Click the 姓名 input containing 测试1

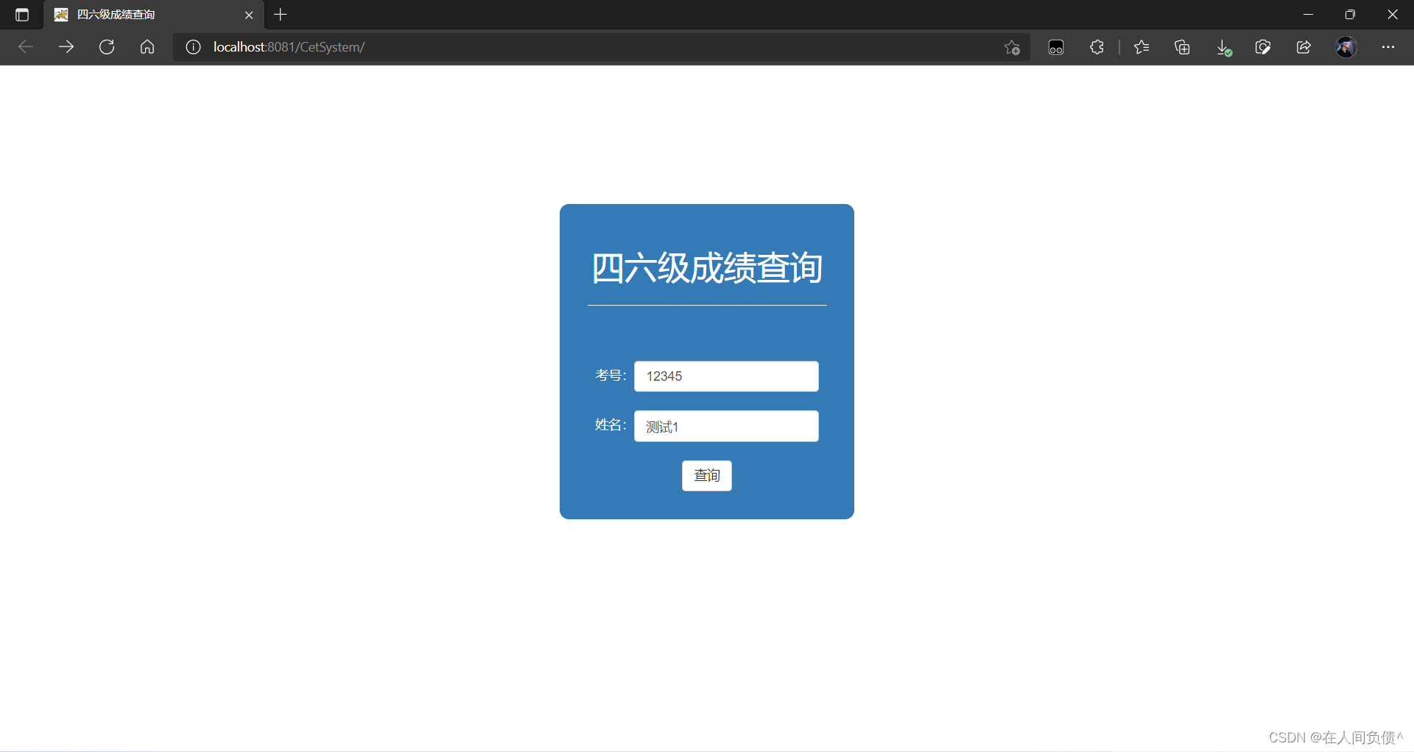pyautogui.click(x=726, y=426)
